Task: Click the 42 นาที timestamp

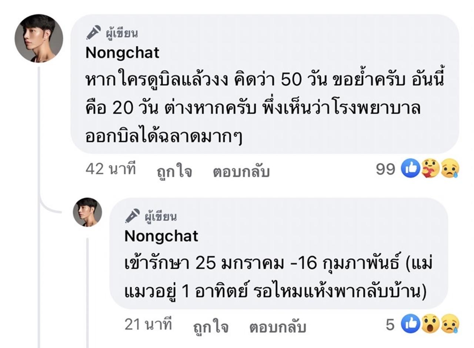Action: [111, 169]
